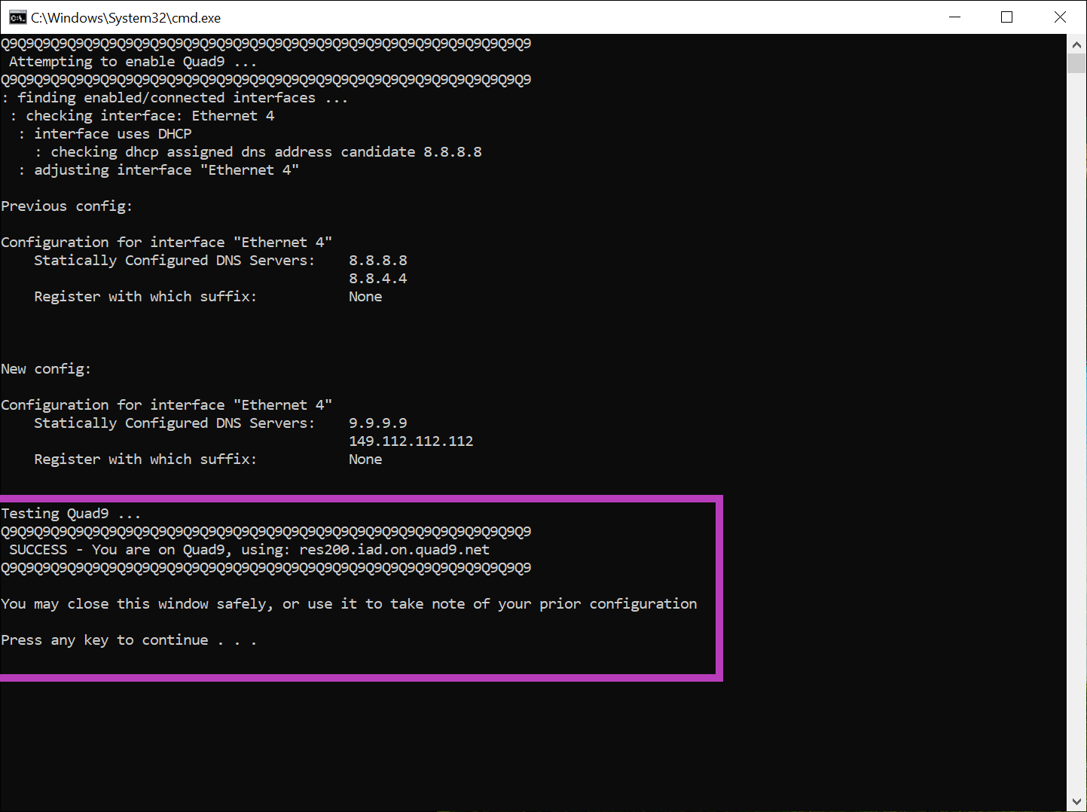Click the 'Testing Quad9 ...' line
The height and width of the screenshot is (812, 1087).
(71, 514)
